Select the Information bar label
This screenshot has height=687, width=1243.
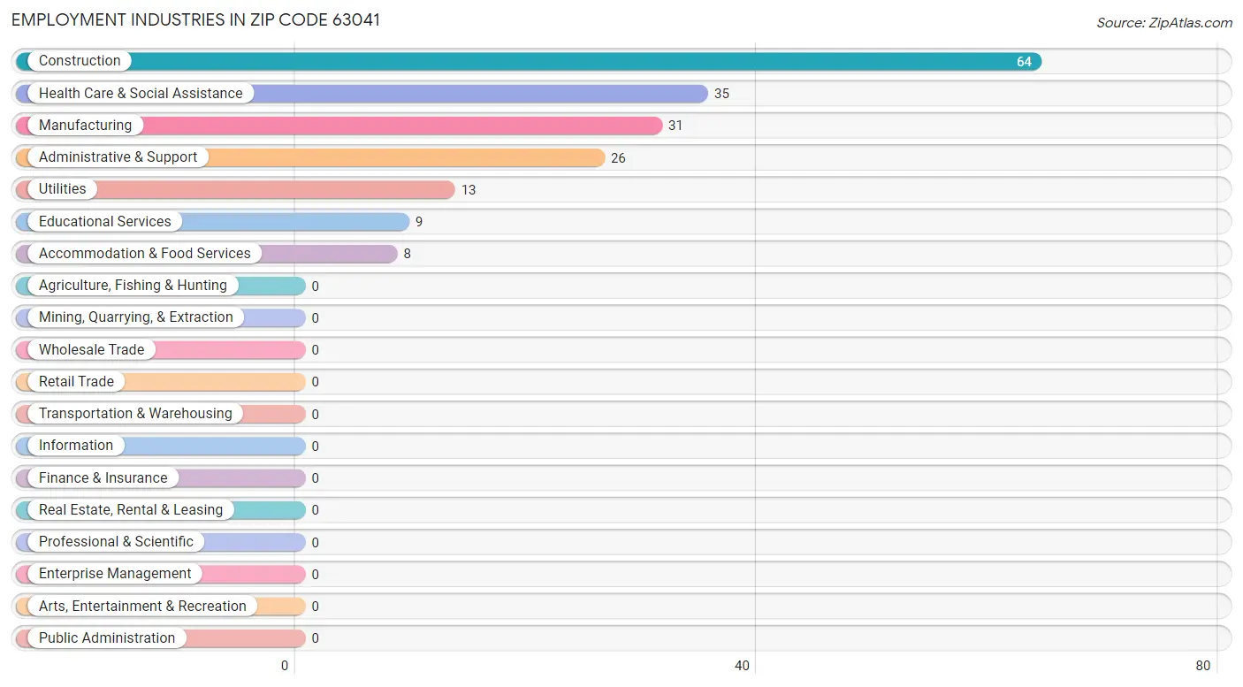click(76, 446)
